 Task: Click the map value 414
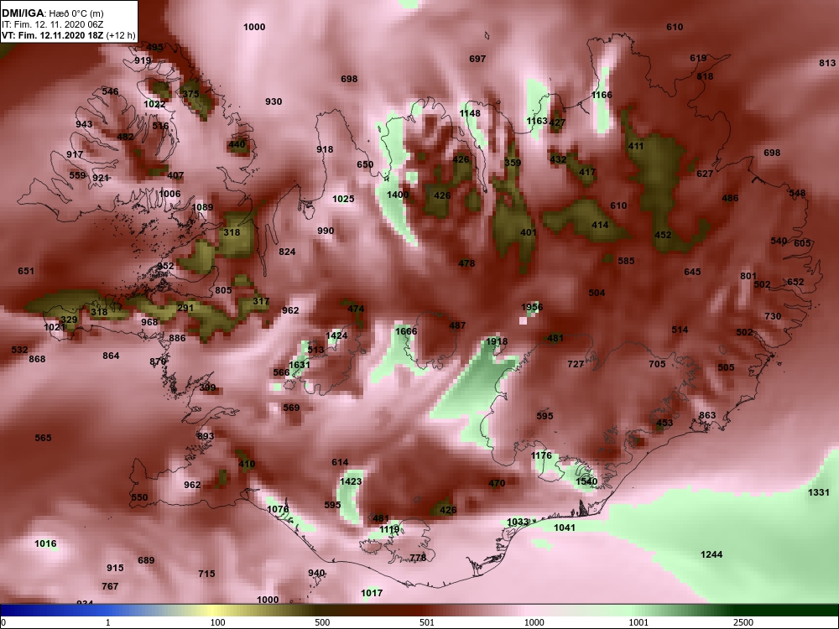tap(600, 225)
